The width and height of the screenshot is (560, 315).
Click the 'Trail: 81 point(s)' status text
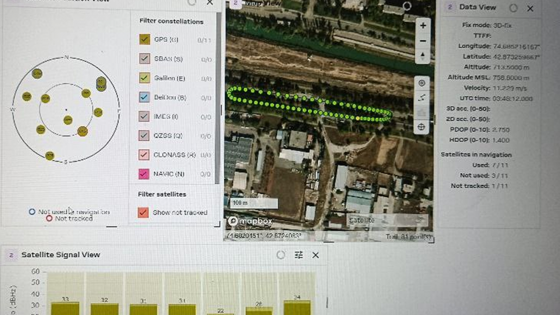click(408, 237)
